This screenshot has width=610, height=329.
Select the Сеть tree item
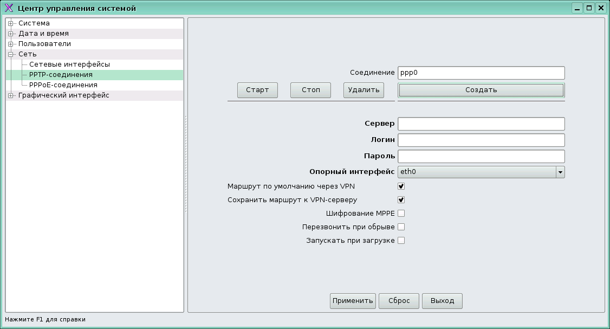point(27,54)
